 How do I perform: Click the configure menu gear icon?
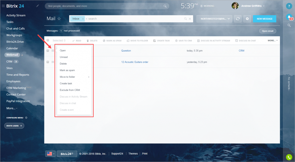click(26, 118)
